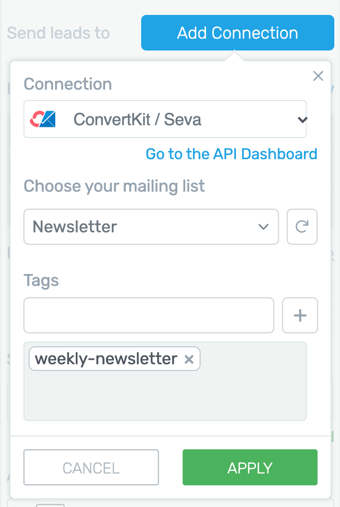Screen dimensions: 340x507
Task: Expand the Connection dropdown chevron
Action: tap(302, 120)
